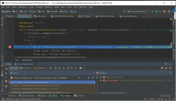Expand hidden debug sidebar buttons chevron

(6, 92)
